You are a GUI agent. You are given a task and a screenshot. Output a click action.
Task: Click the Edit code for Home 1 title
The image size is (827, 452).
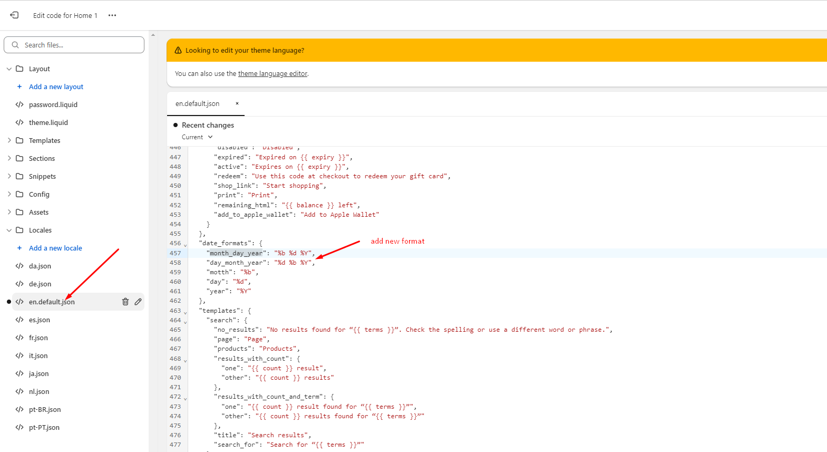pyautogui.click(x=65, y=15)
